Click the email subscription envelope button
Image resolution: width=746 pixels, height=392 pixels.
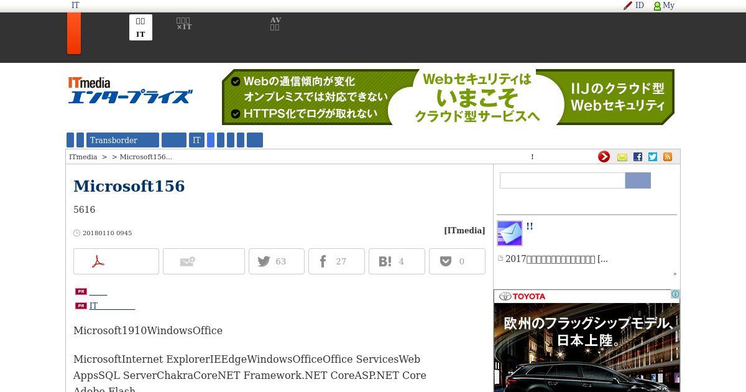pos(204,261)
